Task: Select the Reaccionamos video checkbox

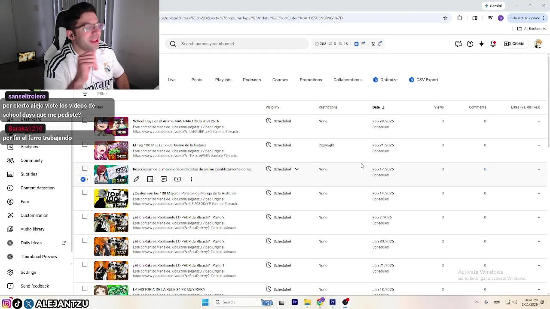Action: [85, 169]
